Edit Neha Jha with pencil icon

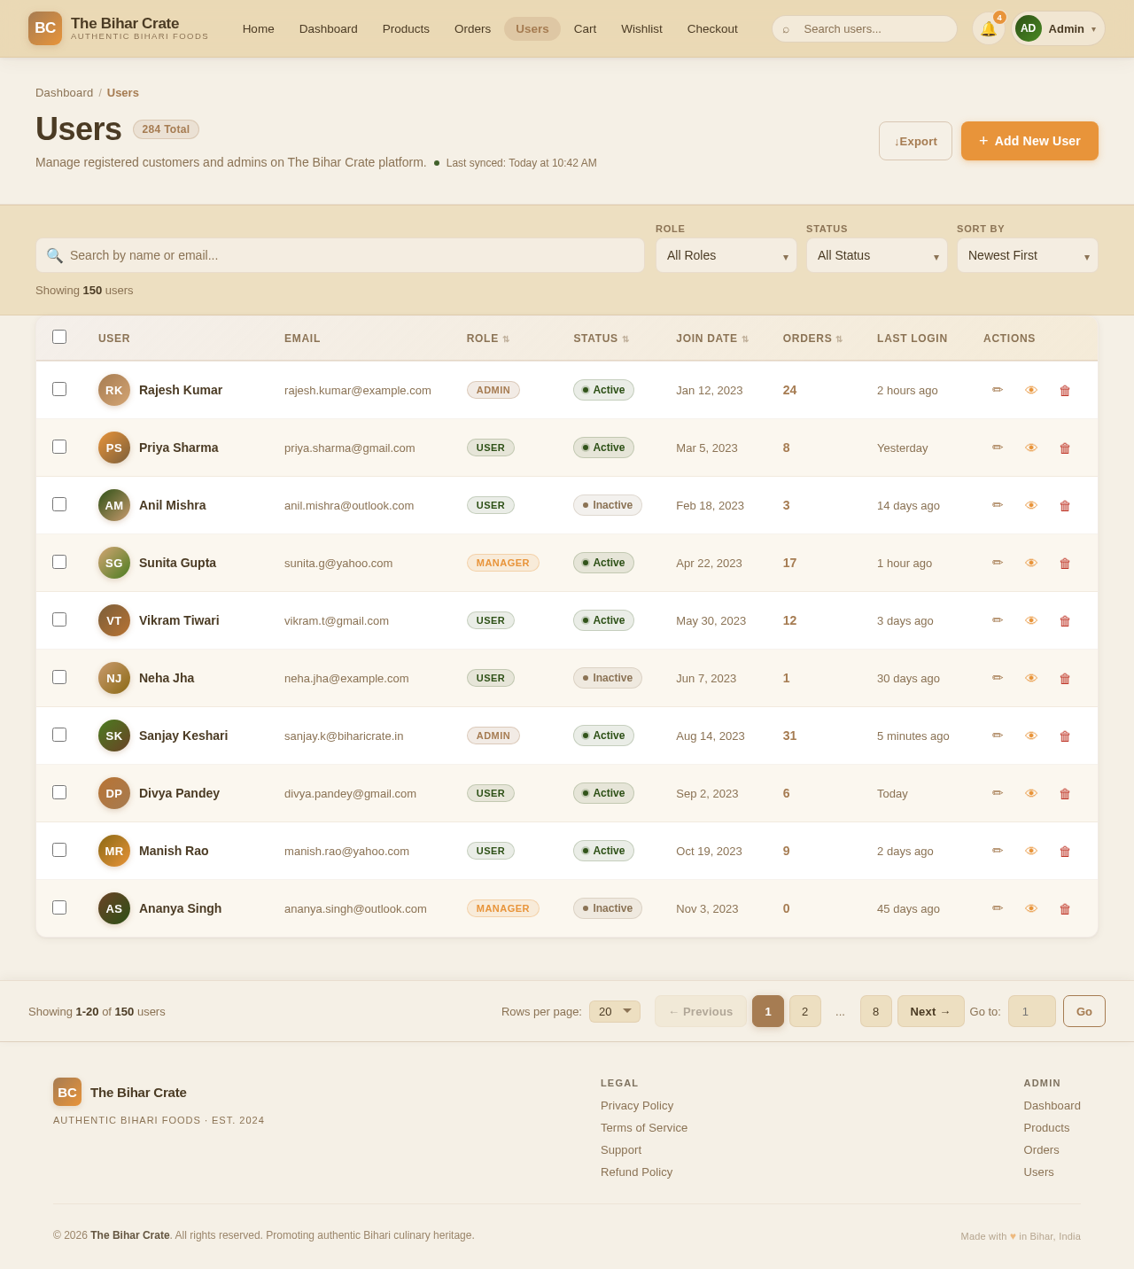pos(998,678)
